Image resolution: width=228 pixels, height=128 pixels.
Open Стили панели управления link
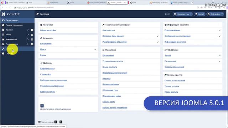52,86
